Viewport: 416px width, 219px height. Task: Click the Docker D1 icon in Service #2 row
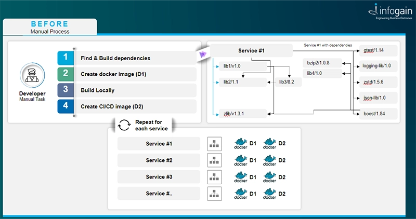(241, 160)
